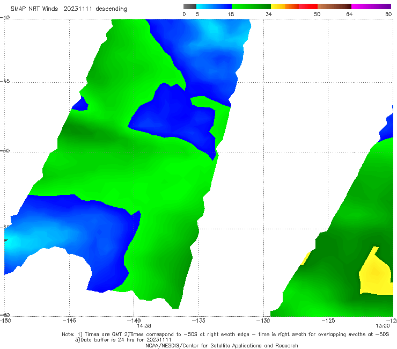The height and width of the screenshot is (349, 397).
Task: Click the swath time '14:38'
Action: click(x=144, y=326)
